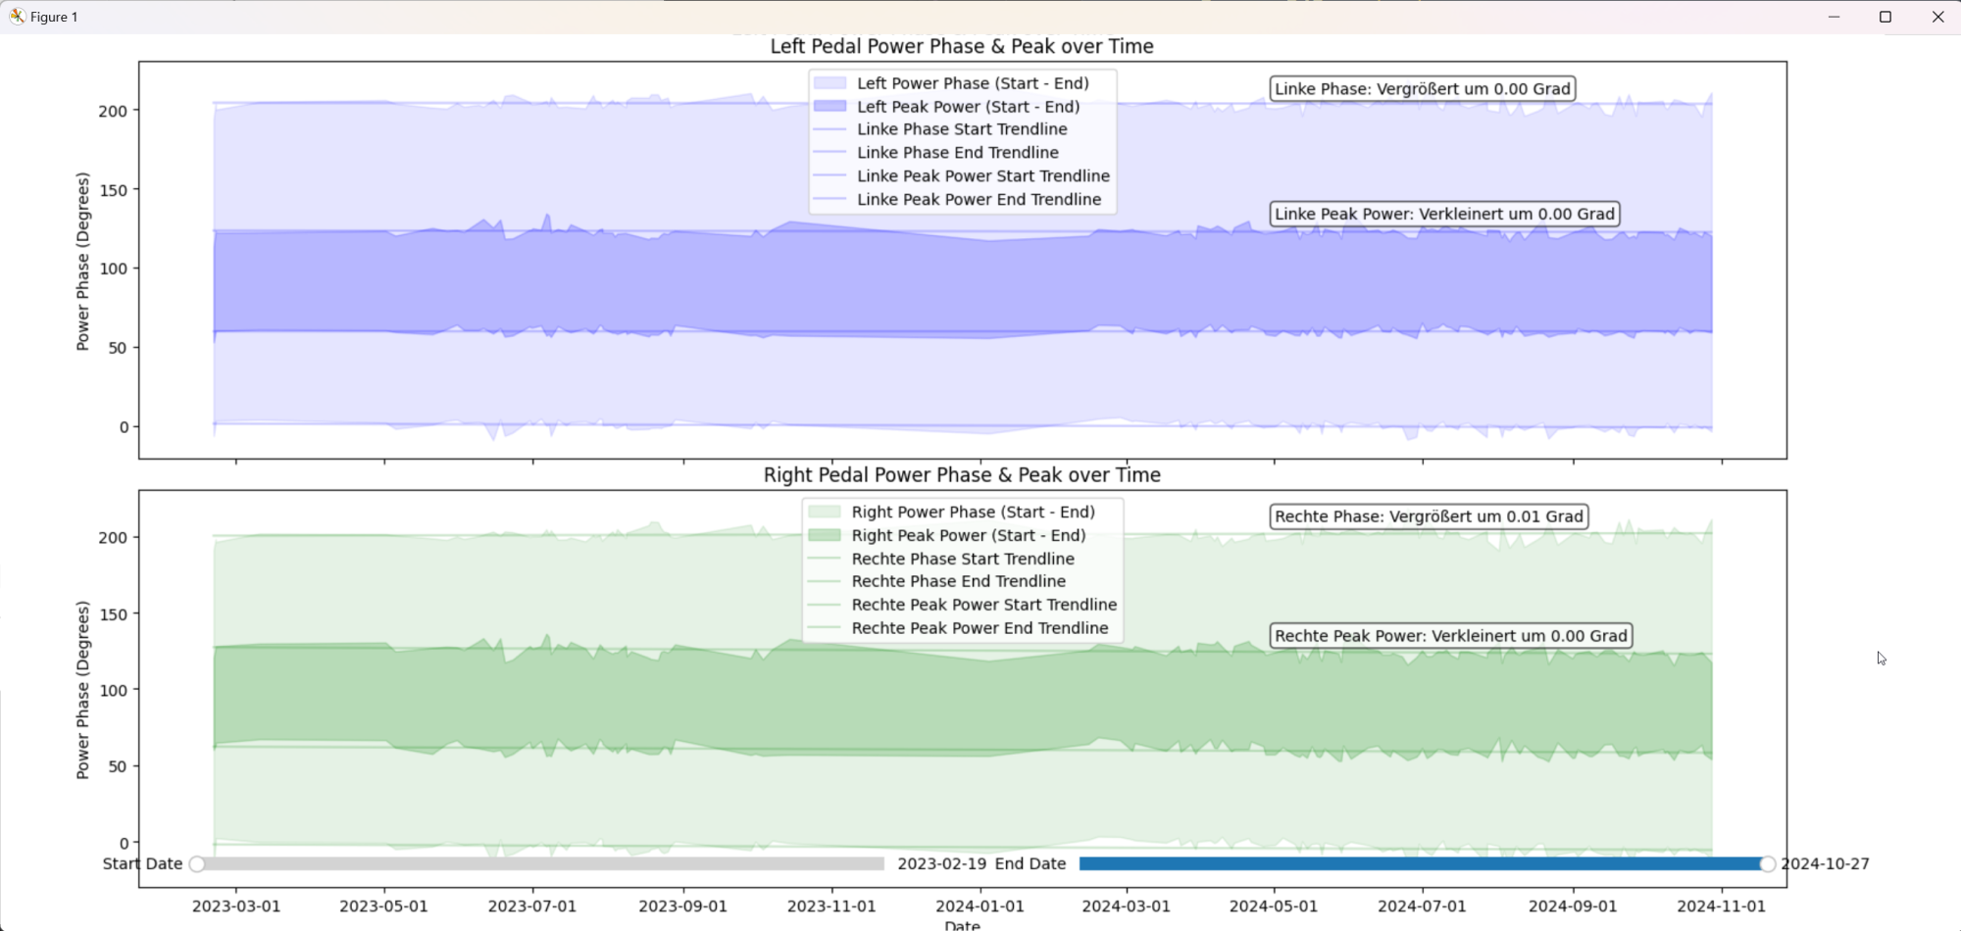Click the light green Right Power Phase legend swatch
The image size is (1961, 931).
click(825, 512)
